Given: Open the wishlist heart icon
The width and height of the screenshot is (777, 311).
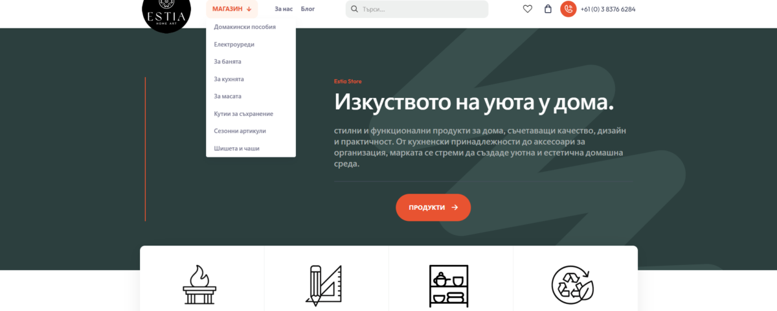Looking at the screenshot, I should (528, 9).
